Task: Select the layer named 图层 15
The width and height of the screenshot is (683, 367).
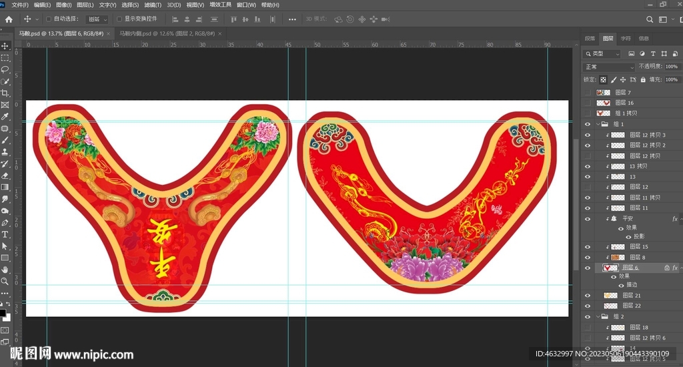Action: point(639,247)
